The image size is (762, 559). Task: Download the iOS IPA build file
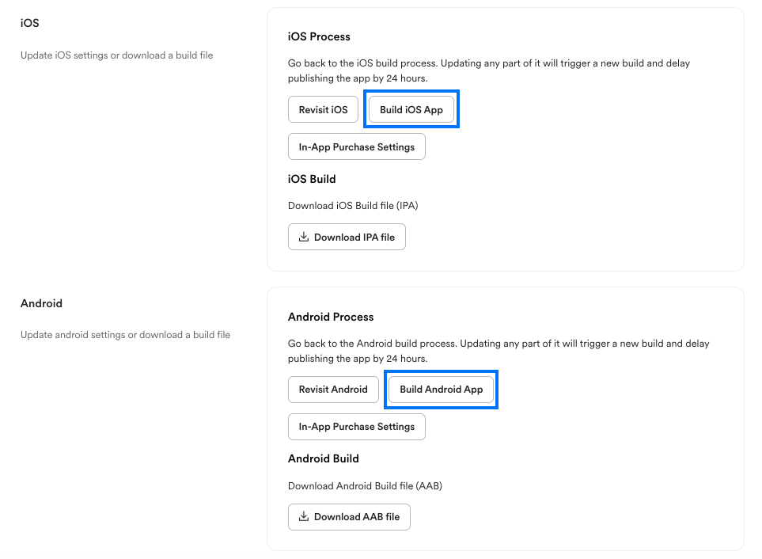[347, 237]
